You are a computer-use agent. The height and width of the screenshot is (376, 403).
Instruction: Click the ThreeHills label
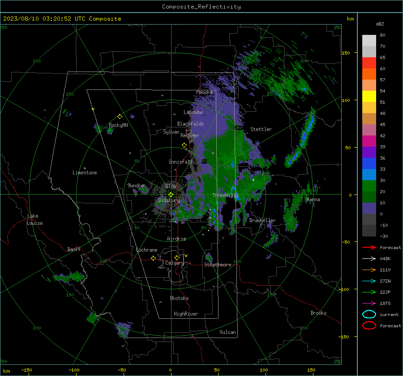pyautogui.click(x=225, y=195)
